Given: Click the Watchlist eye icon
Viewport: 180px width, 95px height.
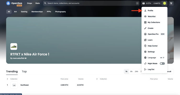Looking at the screenshot, I should tap(145, 16).
